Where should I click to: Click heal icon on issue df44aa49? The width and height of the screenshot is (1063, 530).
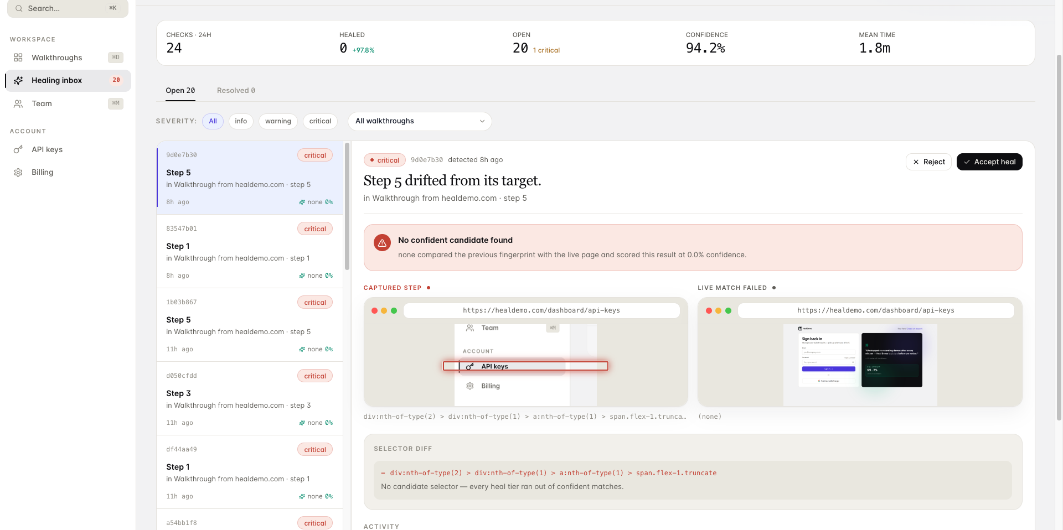coord(302,496)
